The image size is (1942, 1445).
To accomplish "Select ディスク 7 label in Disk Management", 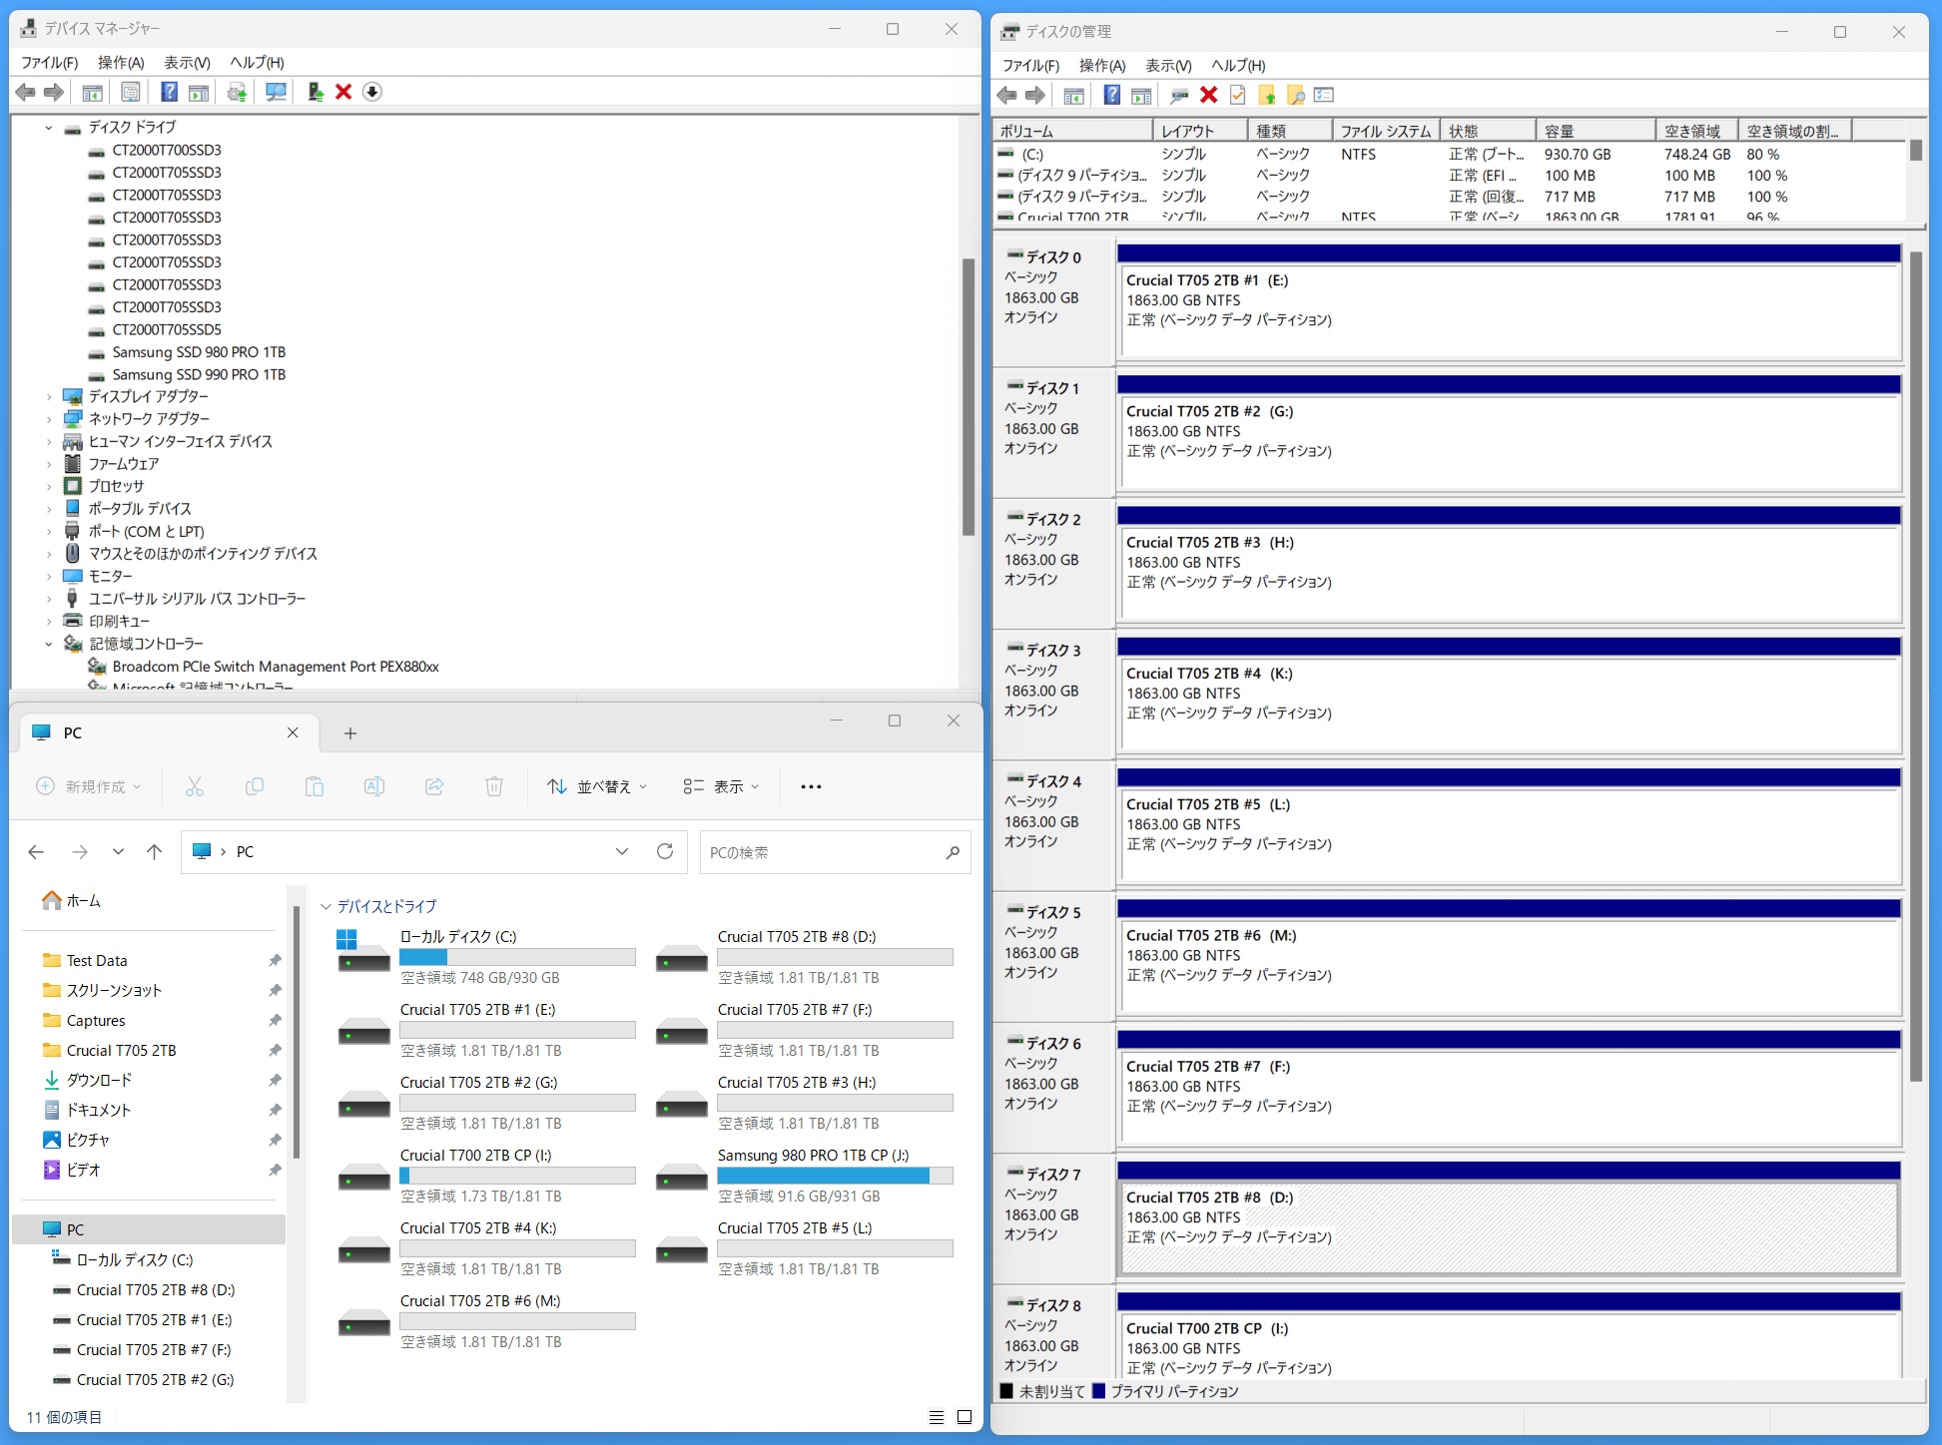I will [1053, 1175].
